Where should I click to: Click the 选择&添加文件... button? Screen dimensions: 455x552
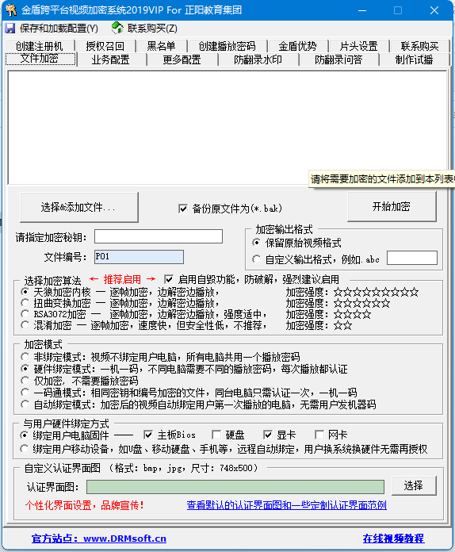click(x=78, y=207)
